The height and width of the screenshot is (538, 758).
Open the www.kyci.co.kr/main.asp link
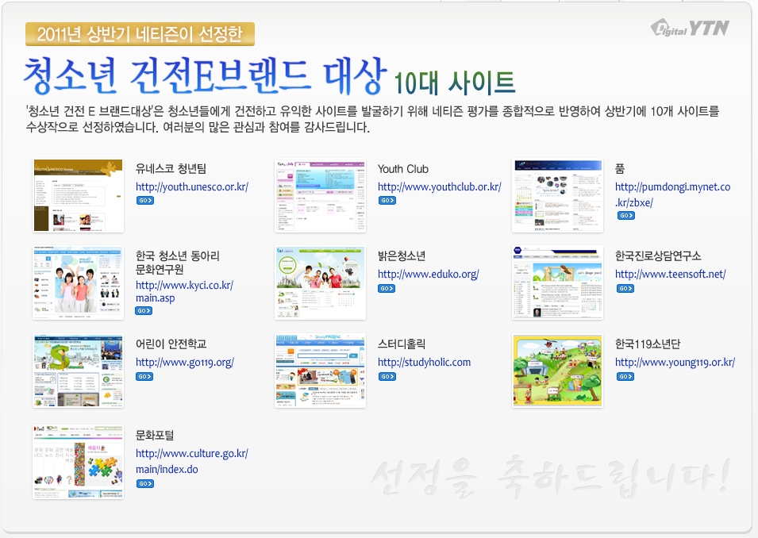tap(184, 291)
